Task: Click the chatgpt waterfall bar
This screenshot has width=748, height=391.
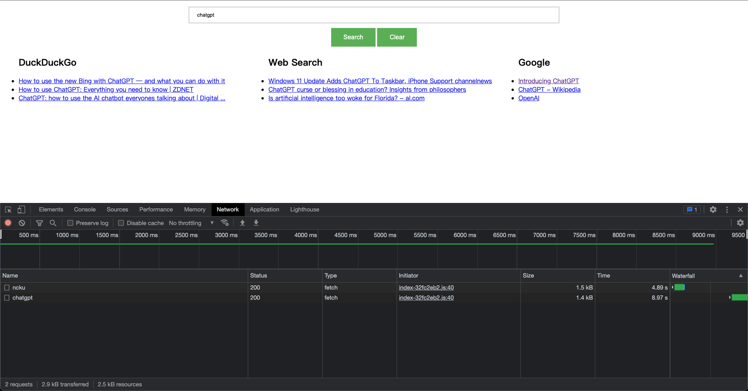Action: pos(739,298)
